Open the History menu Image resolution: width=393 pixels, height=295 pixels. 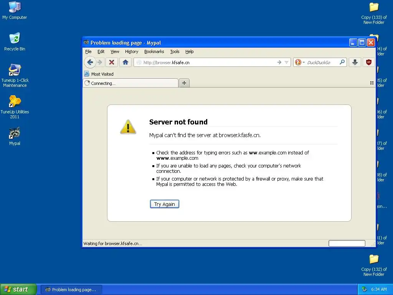pos(132,51)
